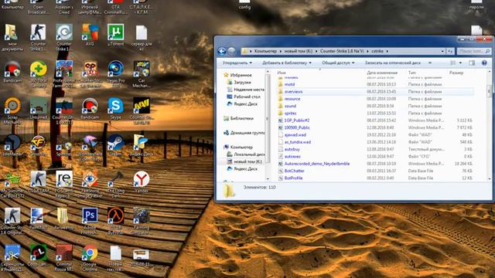
Task: Select the Adobe Photoshop desktop shortcut
Action: (x=90, y=221)
